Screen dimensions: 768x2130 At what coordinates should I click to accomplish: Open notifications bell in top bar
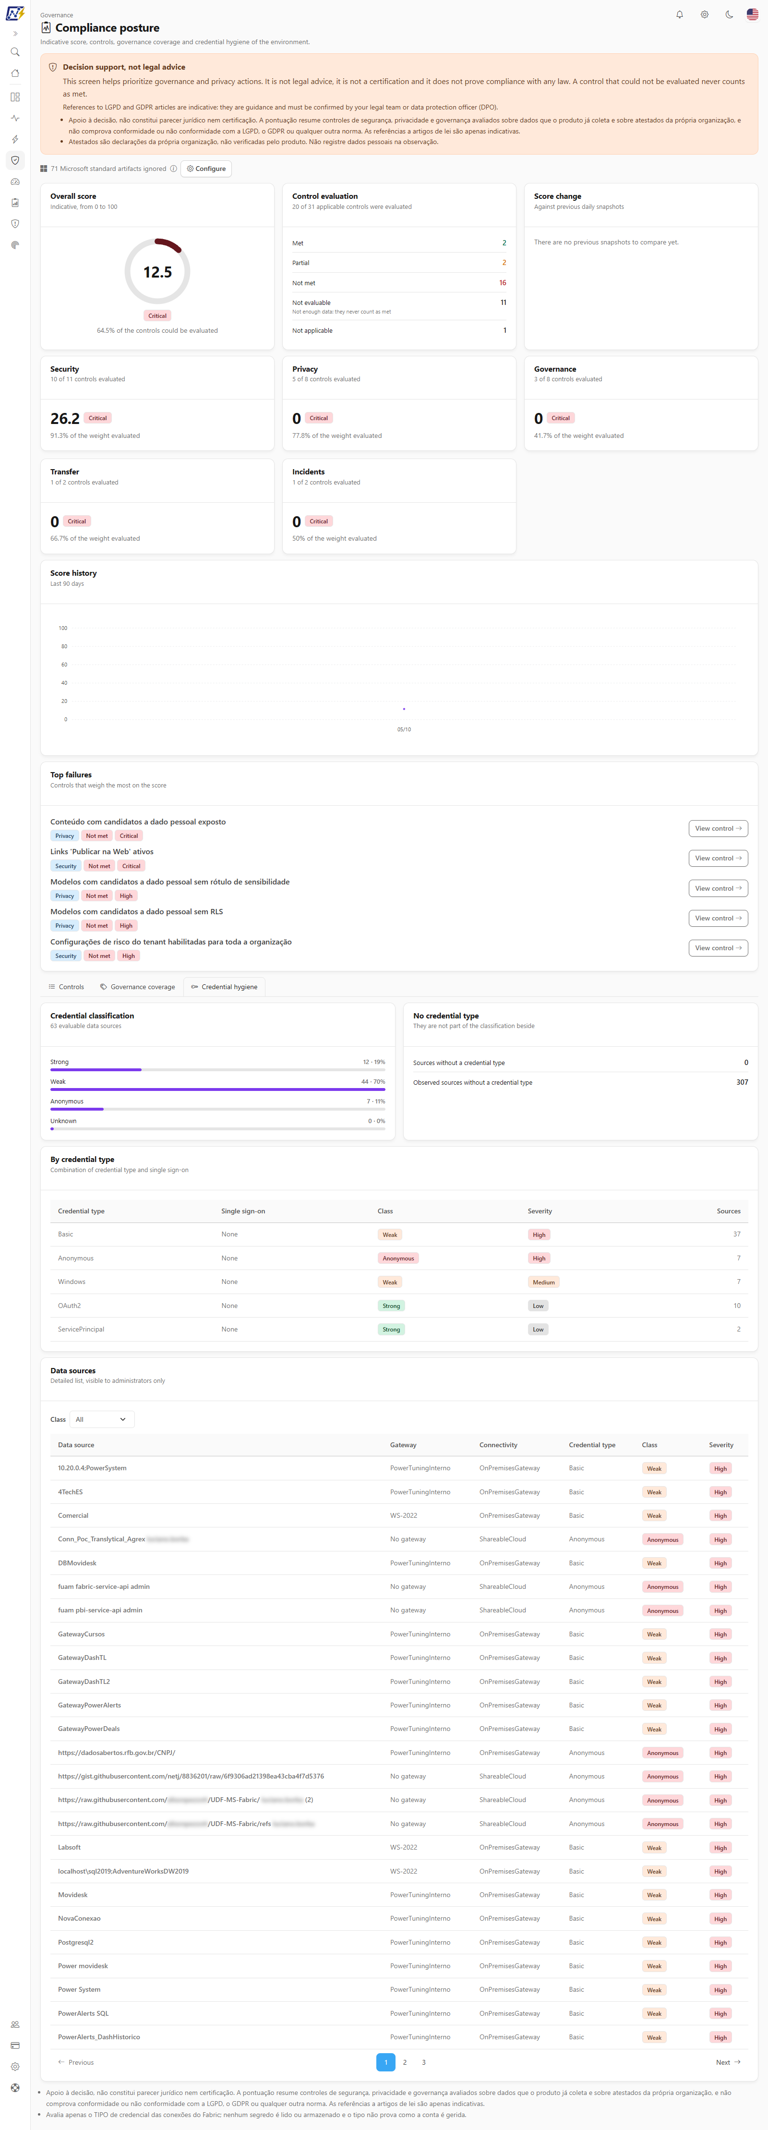coord(680,14)
